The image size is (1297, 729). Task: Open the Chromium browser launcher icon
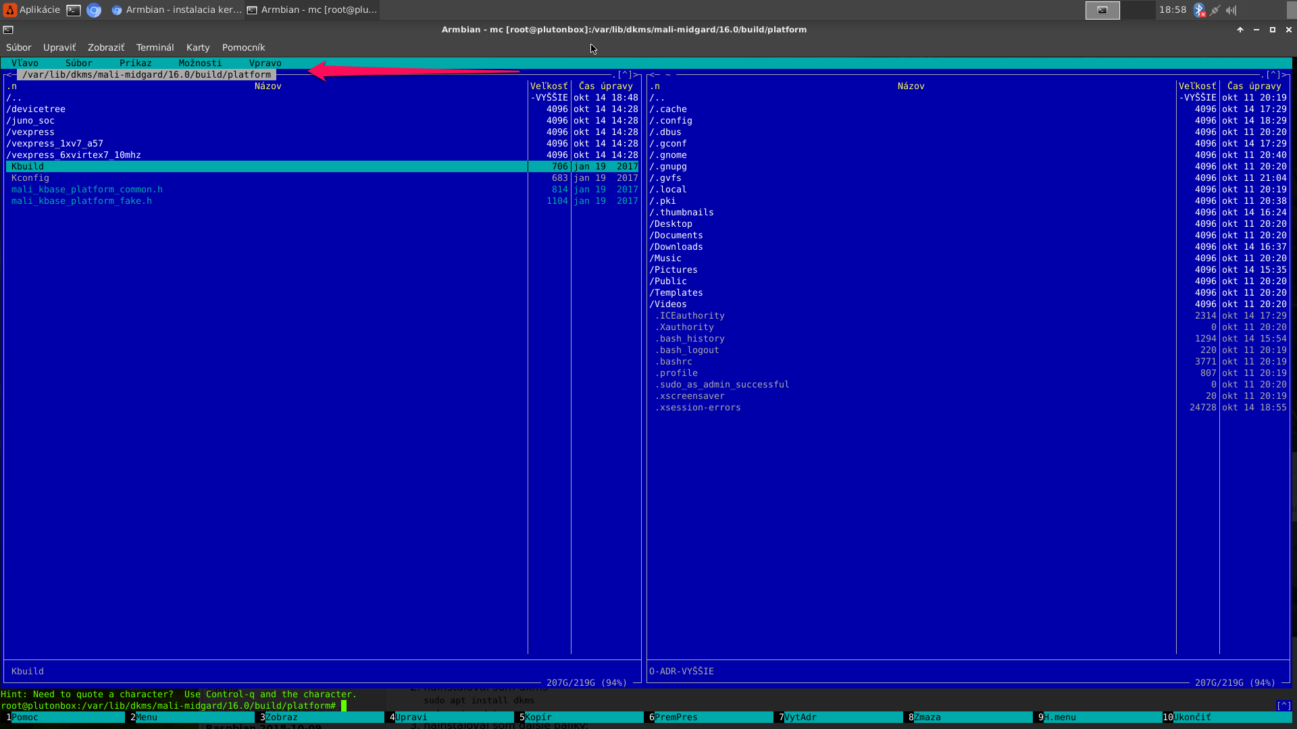[94, 10]
